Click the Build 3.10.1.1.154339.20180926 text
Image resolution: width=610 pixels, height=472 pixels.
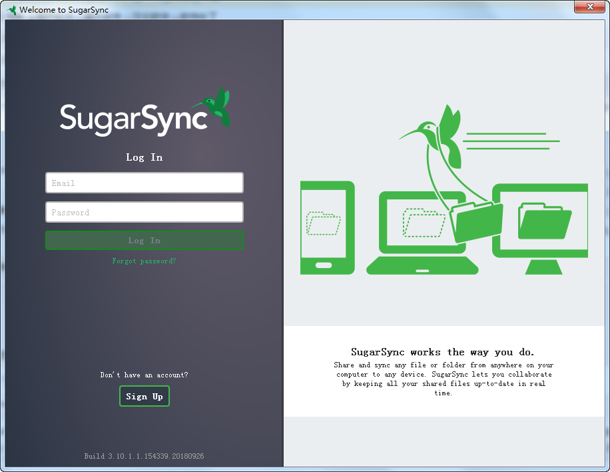(144, 456)
